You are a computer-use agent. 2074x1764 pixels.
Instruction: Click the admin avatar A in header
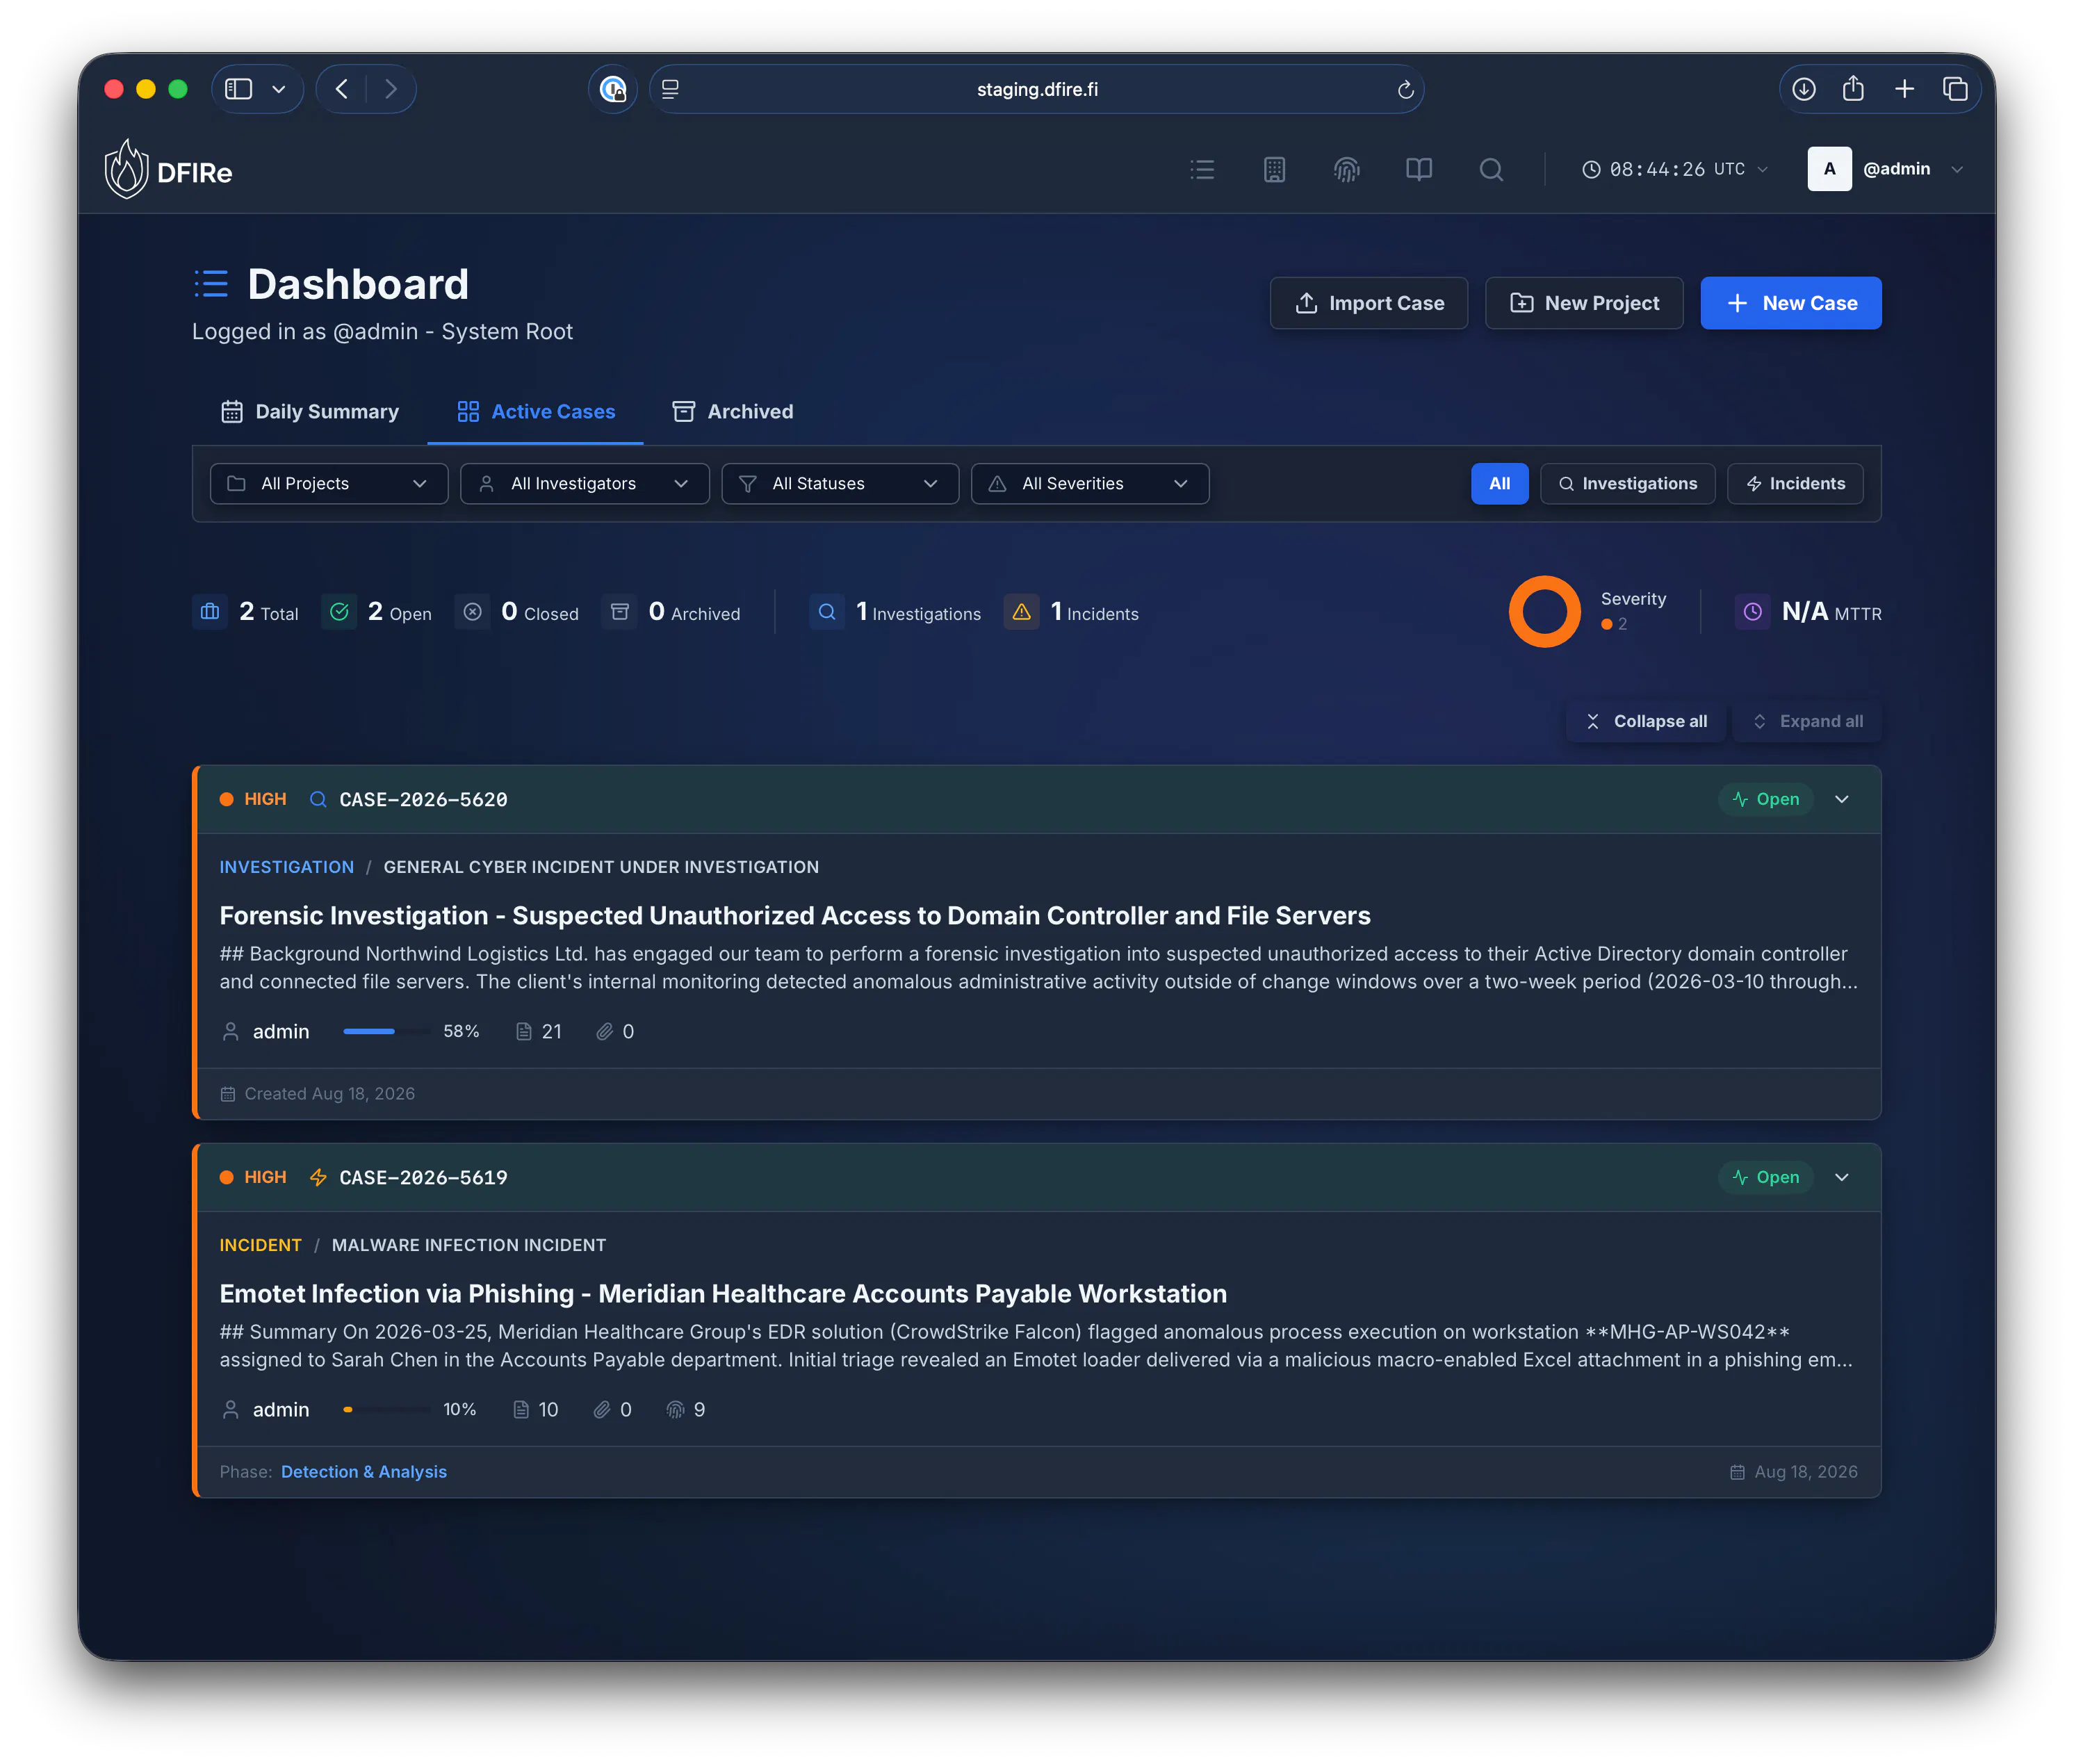1829,169
